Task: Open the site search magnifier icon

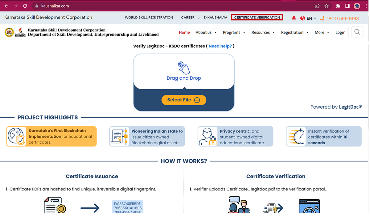Action: [357, 32]
